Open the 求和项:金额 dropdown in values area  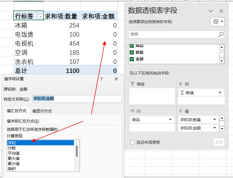click(x=215, y=128)
